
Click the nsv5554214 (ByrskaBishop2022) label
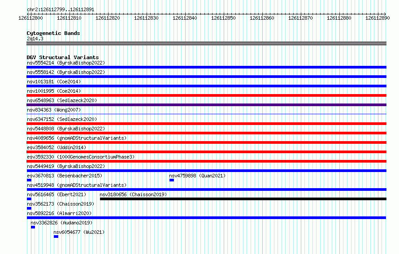click(x=66, y=63)
